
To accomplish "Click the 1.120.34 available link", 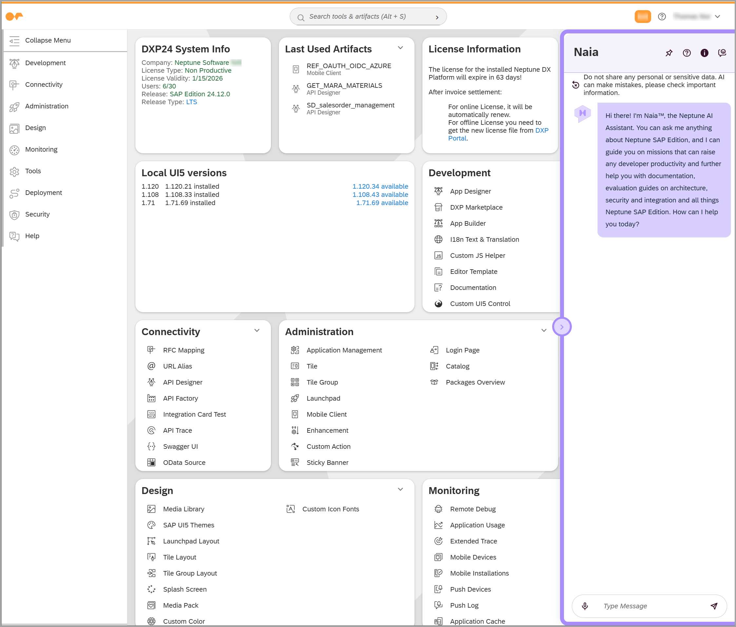I will tap(380, 186).
